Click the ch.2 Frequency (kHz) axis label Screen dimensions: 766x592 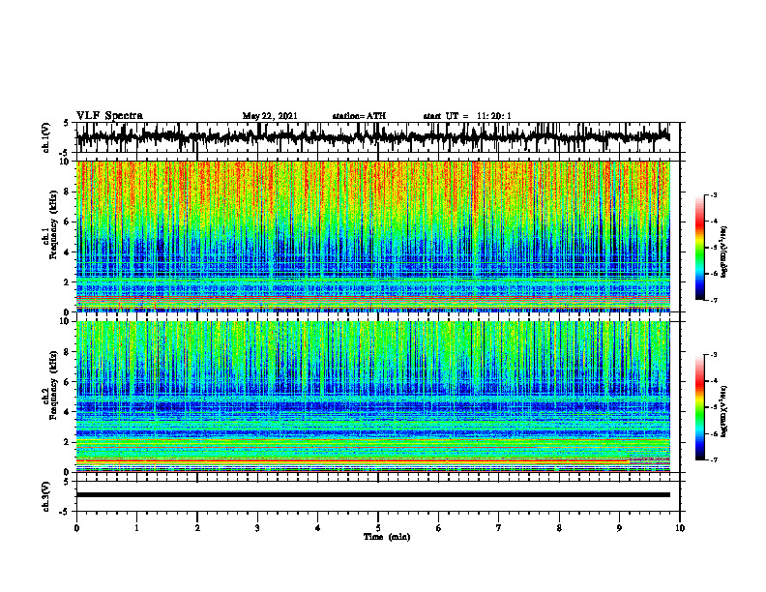50,385
